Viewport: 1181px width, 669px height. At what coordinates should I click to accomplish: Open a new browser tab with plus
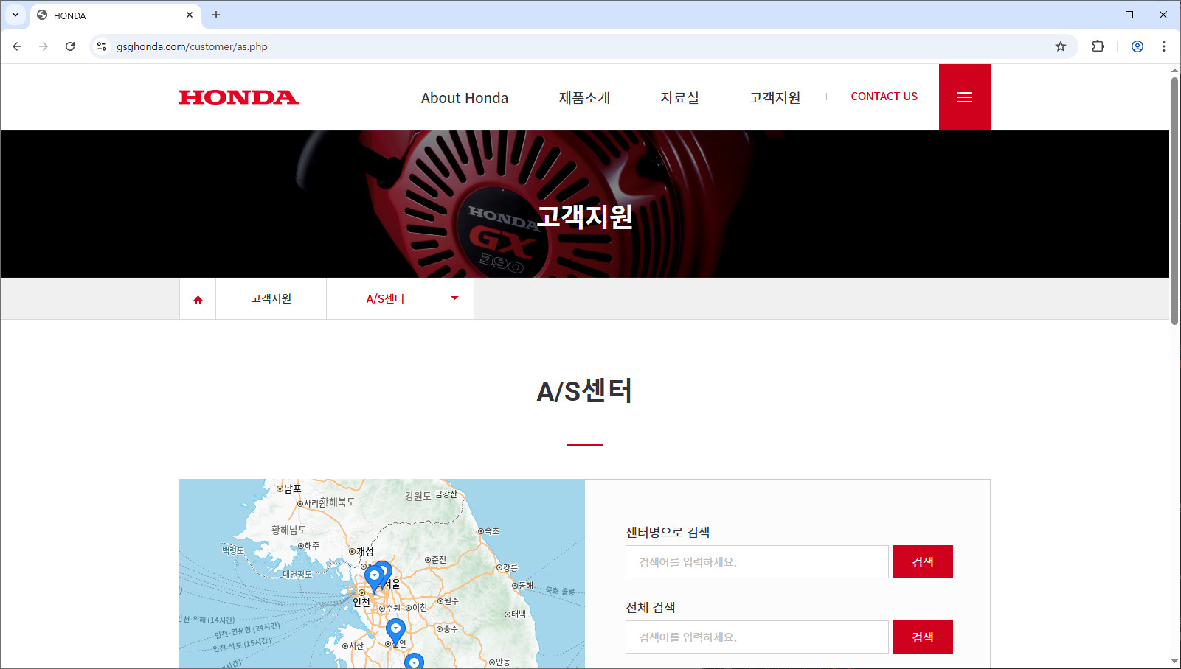(216, 15)
